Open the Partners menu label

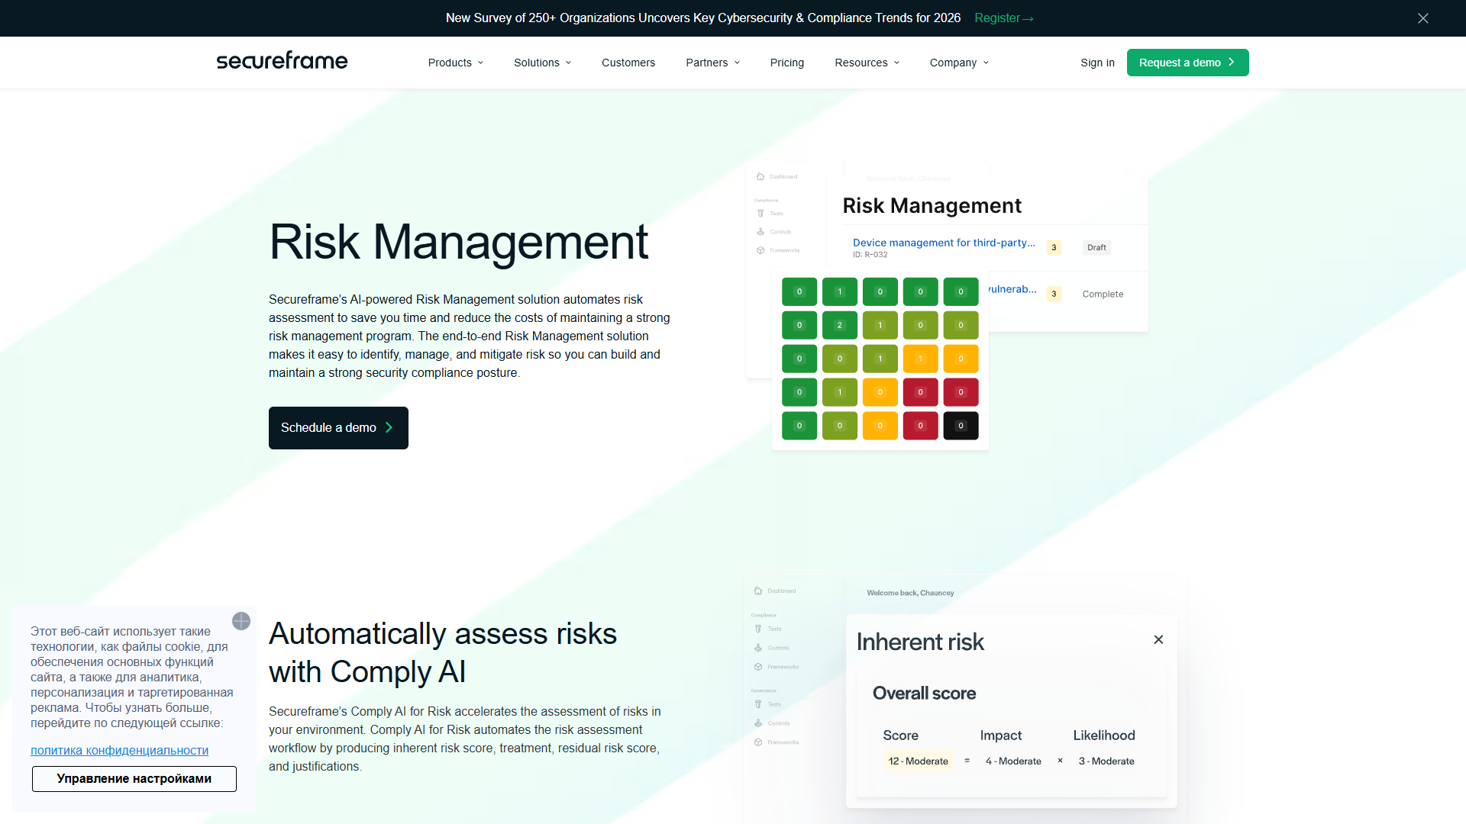707,63
